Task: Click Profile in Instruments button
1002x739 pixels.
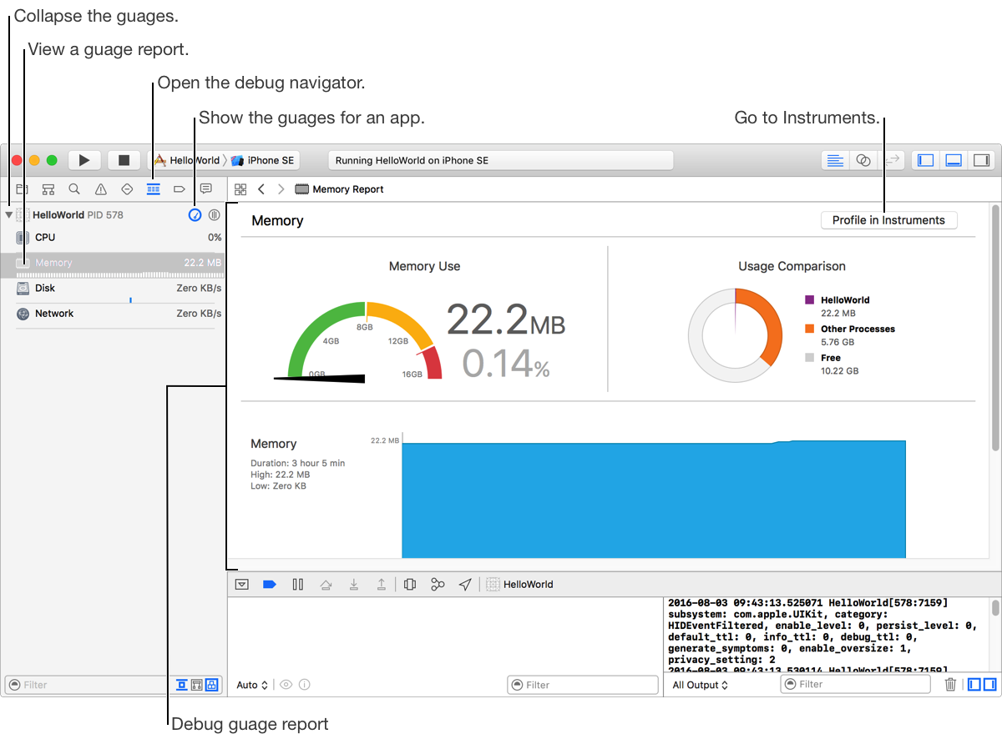Action: (888, 220)
